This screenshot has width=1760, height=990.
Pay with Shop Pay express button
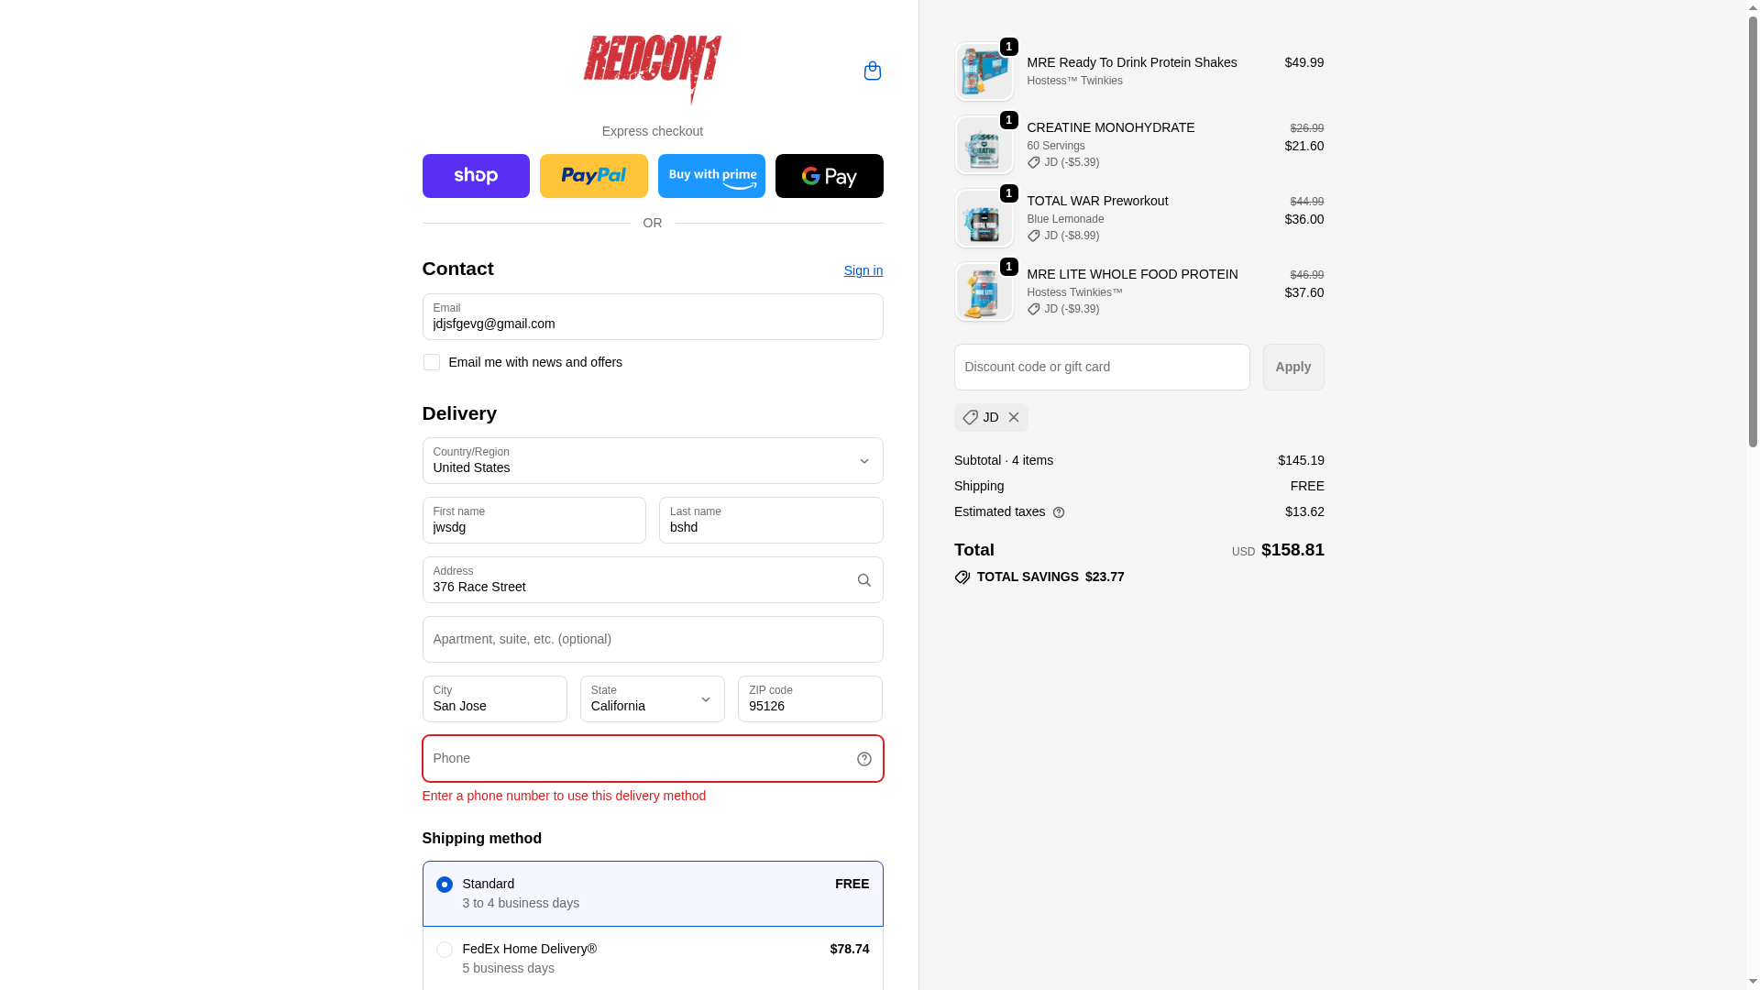[x=476, y=176]
